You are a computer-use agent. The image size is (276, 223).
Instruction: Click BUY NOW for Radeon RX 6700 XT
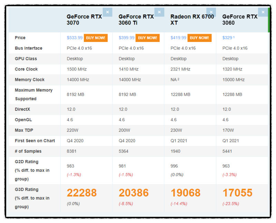199,38
